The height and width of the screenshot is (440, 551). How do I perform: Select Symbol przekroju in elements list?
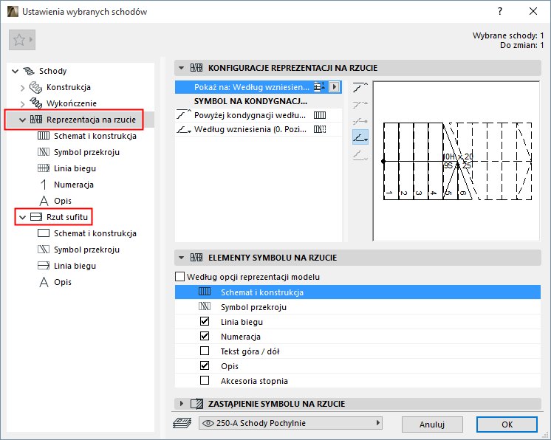point(357,307)
